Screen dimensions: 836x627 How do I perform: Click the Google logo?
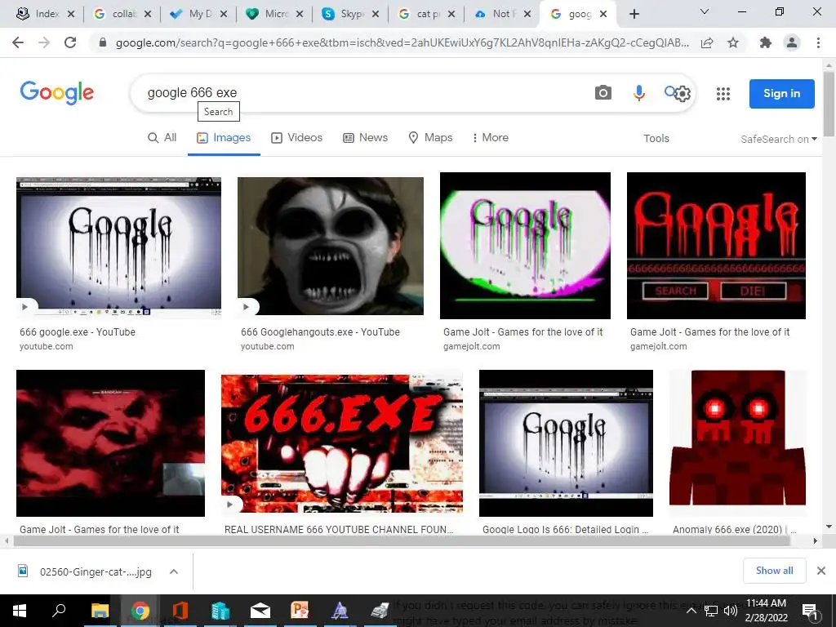[57, 93]
